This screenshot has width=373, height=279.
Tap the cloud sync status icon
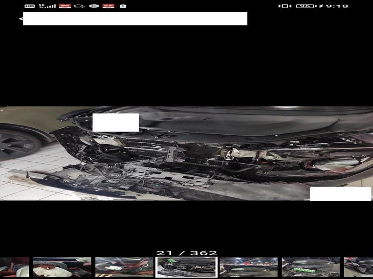(79, 6)
